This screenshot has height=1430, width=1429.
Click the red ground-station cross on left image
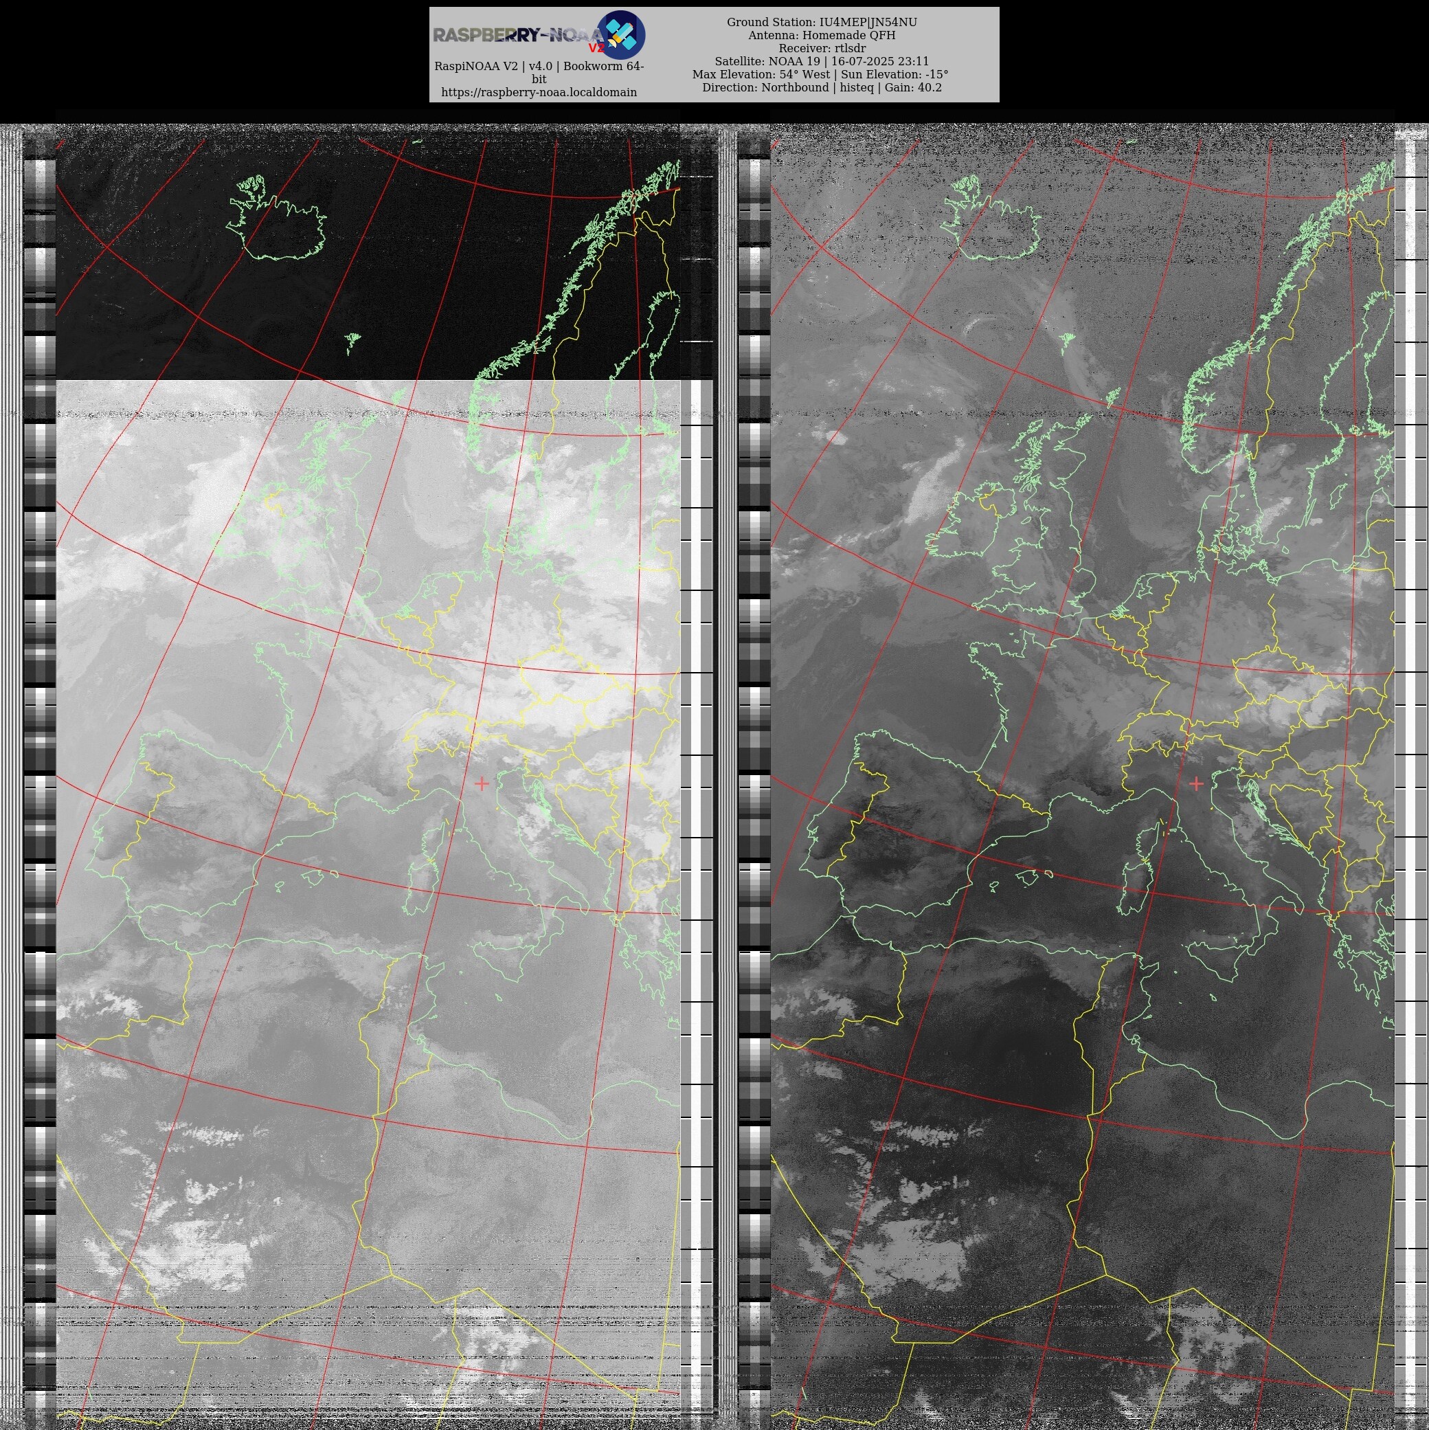point(482,783)
